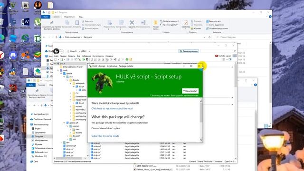Click the Установить install button

click(190, 91)
